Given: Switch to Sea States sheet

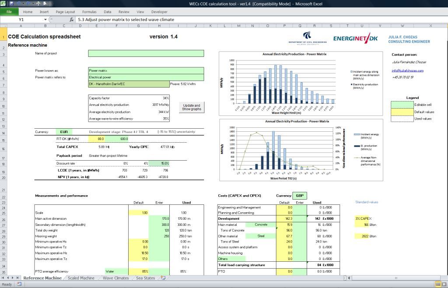Looking at the screenshot, I should tap(145, 277).
